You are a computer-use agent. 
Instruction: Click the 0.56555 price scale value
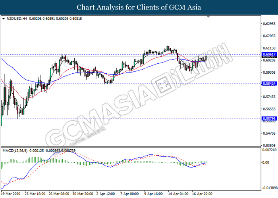269,109
